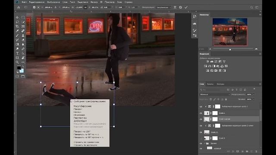Select the Move tool

click(17, 17)
